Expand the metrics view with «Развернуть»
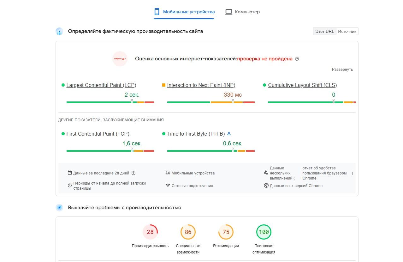This screenshot has width=403, height=262. tap(342, 70)
